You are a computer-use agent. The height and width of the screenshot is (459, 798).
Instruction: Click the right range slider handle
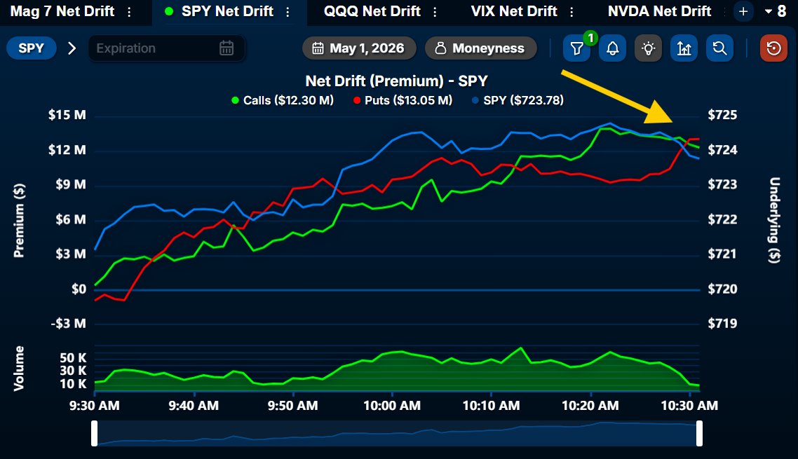coord(699,434)
